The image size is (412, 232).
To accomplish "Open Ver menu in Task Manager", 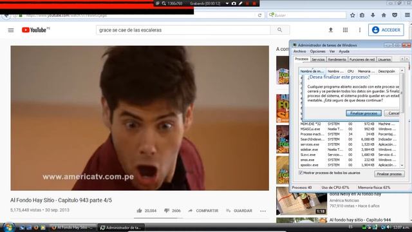I will (x=332, y=52).
